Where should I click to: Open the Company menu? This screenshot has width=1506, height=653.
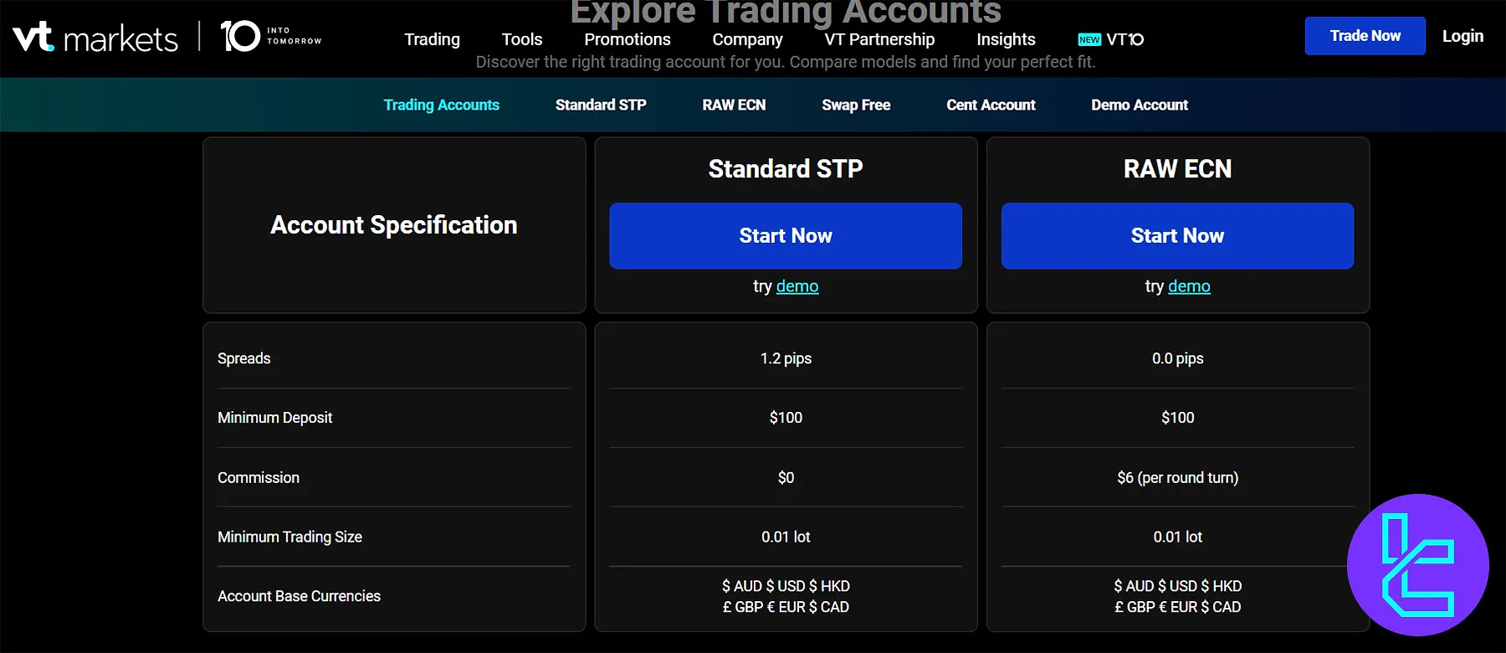747,39
